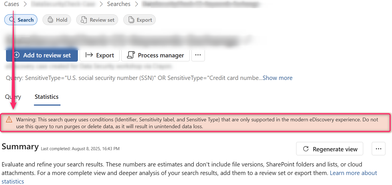Screen dimensions: 392x185
Task: Open the Review set tab
Action: click(x=97, y=20)
